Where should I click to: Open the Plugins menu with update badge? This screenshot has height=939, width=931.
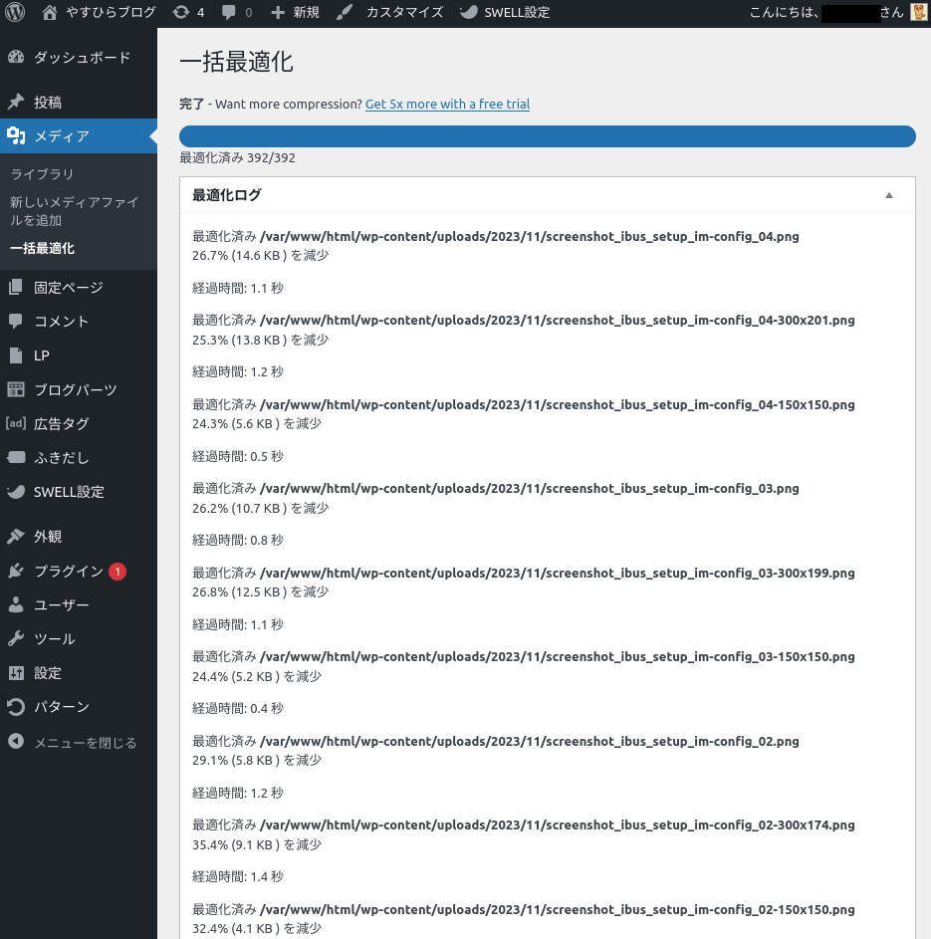coord(68,572)
